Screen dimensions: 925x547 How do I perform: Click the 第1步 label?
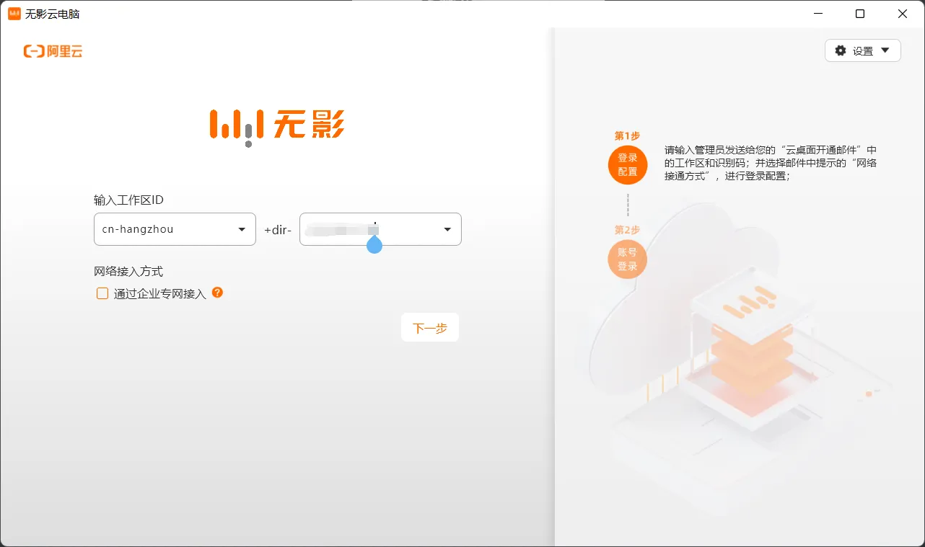pos(627,135)
